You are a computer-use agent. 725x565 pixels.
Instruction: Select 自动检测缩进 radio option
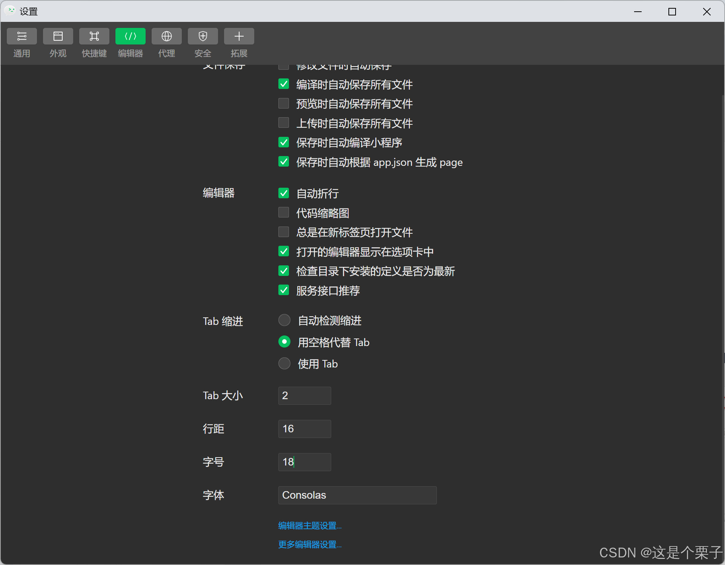point(284,320)
